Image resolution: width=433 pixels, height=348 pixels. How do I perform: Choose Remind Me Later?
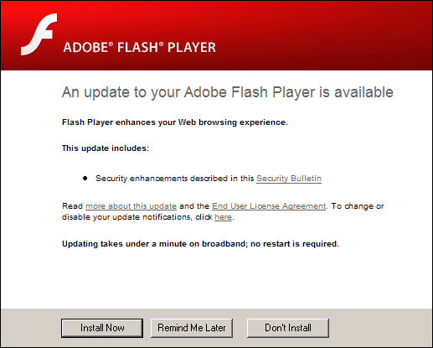click(192, 328)
